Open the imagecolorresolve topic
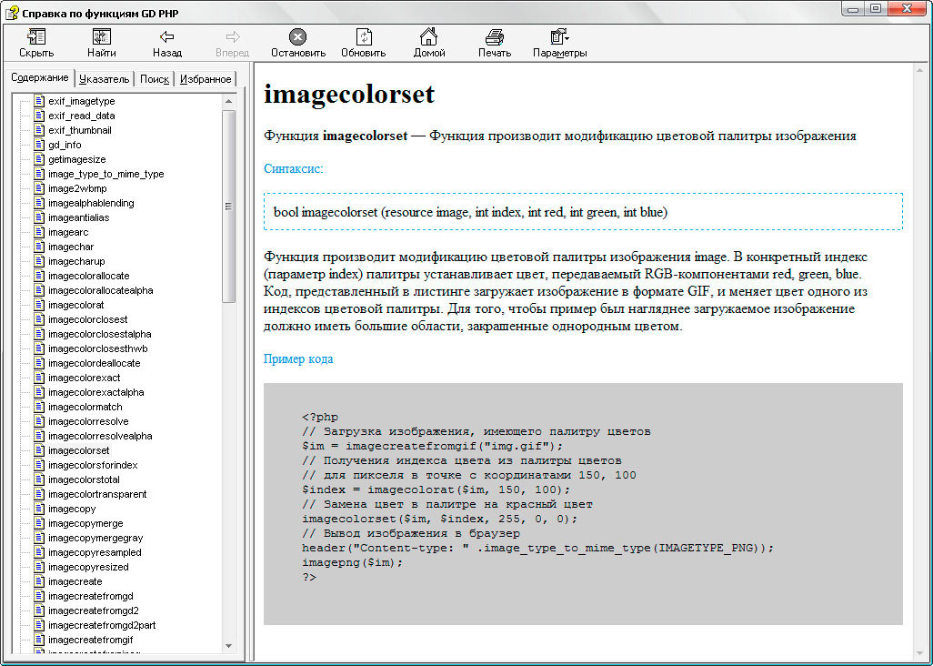Screen dimensions: 933x666 tap(88, 421)
